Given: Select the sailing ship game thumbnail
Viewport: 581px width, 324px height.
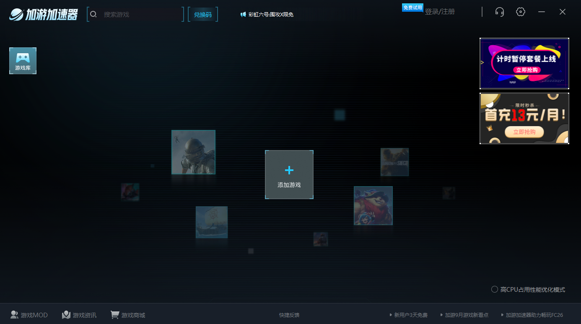Looking at the screenshot, I should (212, 222).
